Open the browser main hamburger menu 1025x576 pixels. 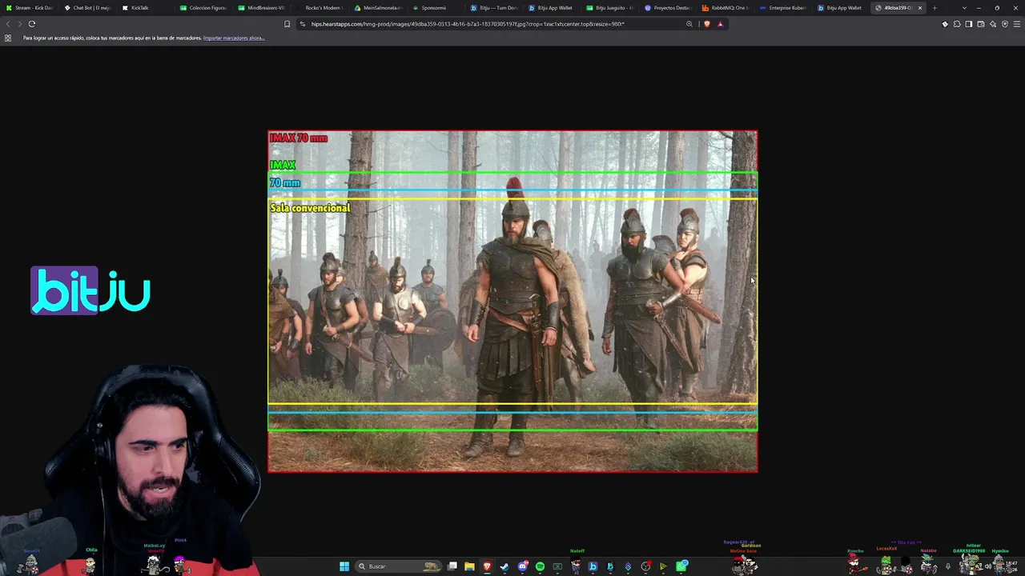(1017, 24)
